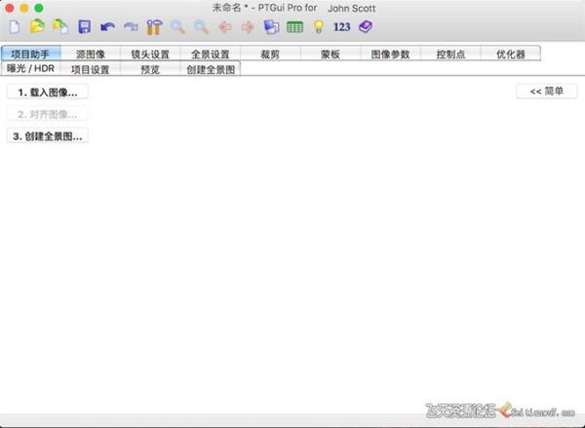The height and width of the screenshot is (428, 585).
Task: Switch to the 控制点 tab
Action: click(x=450, y=54)
